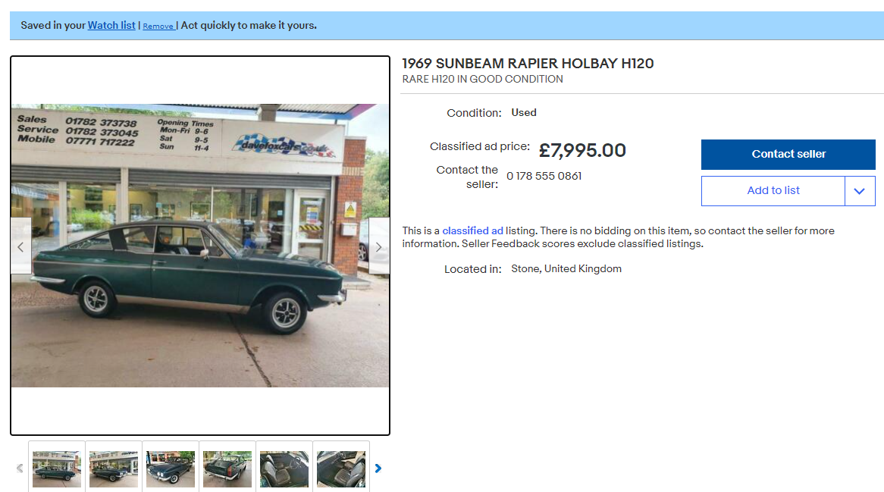Advance thumbnail strip with the blue right arrow
The width and height of the screenshot is (884, 492).
[x=378, y=468]
